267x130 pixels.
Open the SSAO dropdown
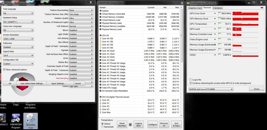click(81, 58)
